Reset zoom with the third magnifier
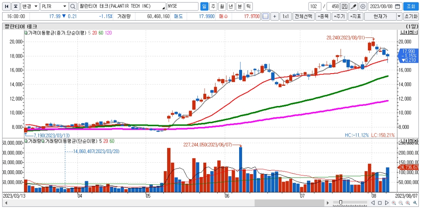The width and height of the screenshot is (421, 209). click(407, 203)
